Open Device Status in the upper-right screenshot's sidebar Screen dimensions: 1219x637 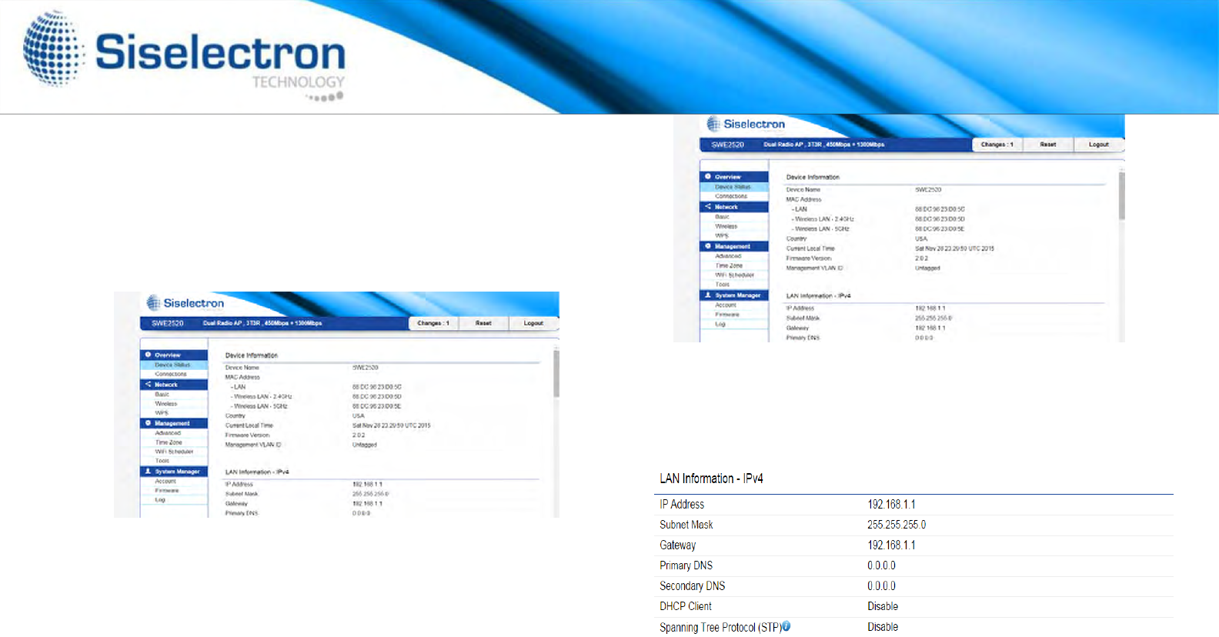point(733,187)
